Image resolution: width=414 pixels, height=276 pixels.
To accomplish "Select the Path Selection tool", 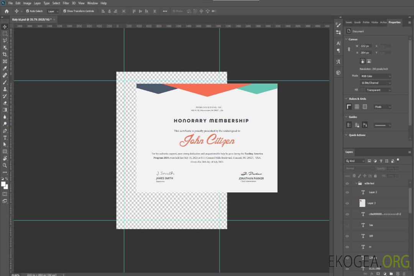I will (5, 145).
